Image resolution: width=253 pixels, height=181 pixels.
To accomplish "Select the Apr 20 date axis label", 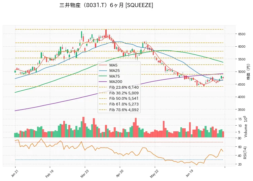I will (x=119, y=173).
